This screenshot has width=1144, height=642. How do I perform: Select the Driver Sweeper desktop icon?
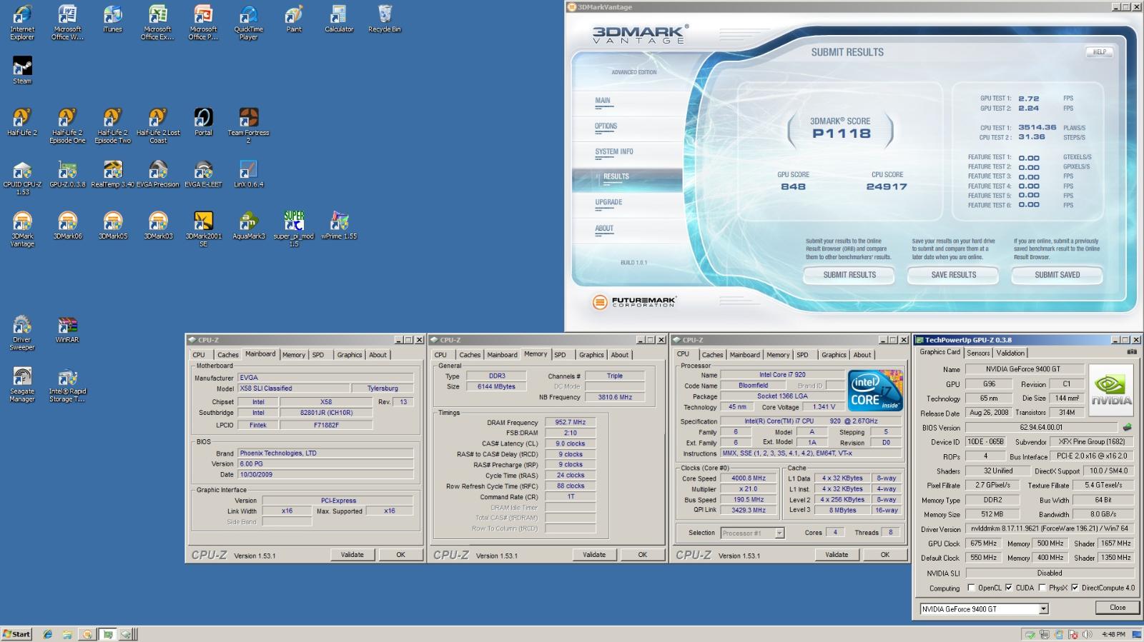click(x=22, y=333)
